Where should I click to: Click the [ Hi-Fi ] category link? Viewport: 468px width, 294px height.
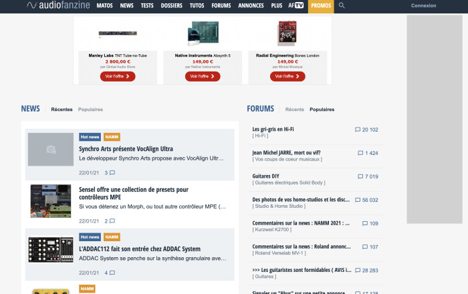(x=260, y=136)
